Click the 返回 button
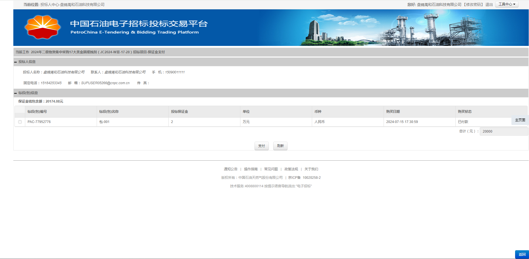Image resolution: width=529 pixels, height=259 pixels. click(522, 254)
